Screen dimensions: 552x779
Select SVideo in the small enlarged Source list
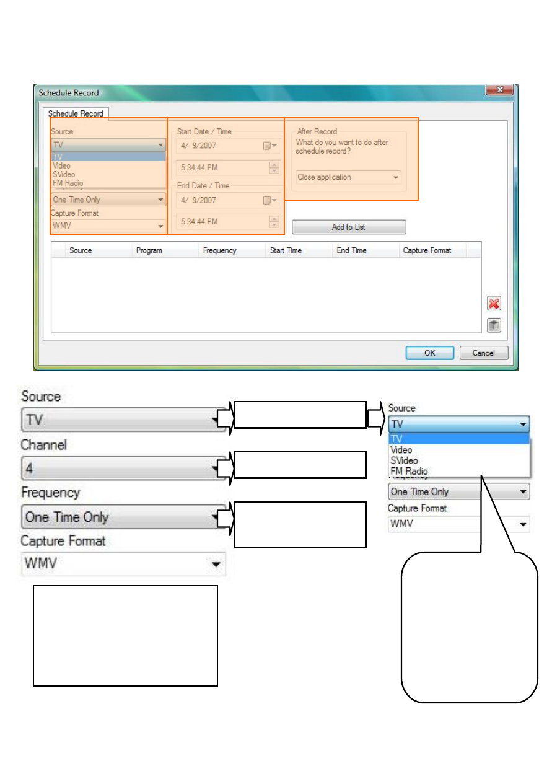tap(458, 460)
